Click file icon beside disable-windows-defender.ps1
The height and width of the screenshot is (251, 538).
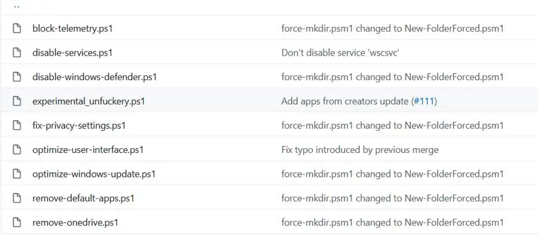click(x=17, y=76)
